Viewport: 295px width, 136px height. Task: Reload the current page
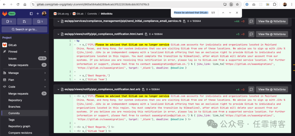click(x=18, y=4)
